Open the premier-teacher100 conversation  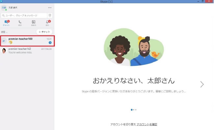[x=27, y=41]
